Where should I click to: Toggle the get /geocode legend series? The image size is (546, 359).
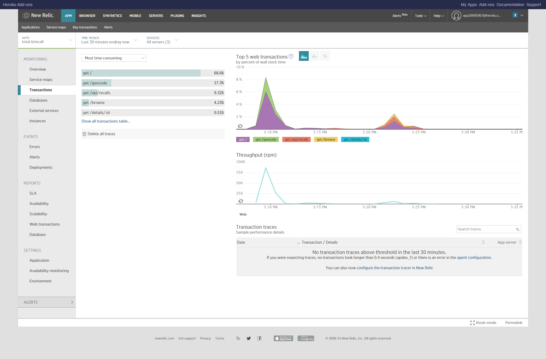point(266,139)
